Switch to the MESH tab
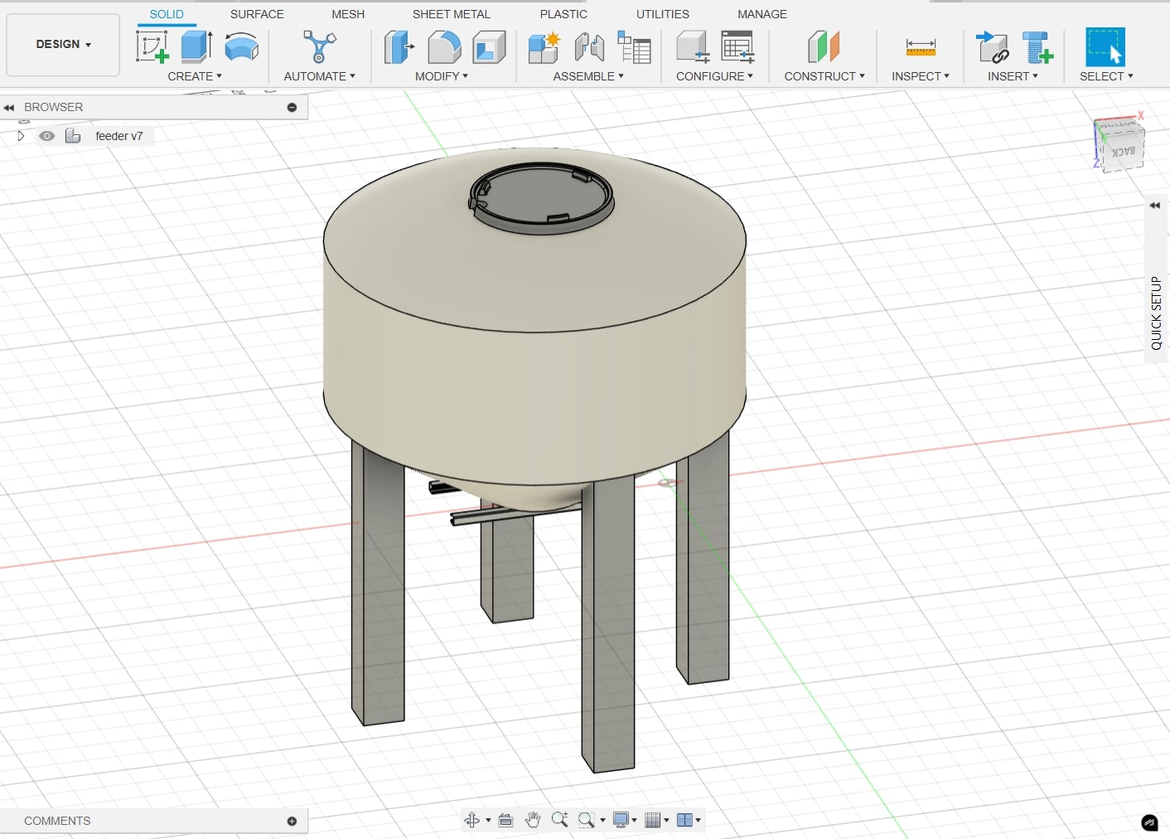 [348, 14]
